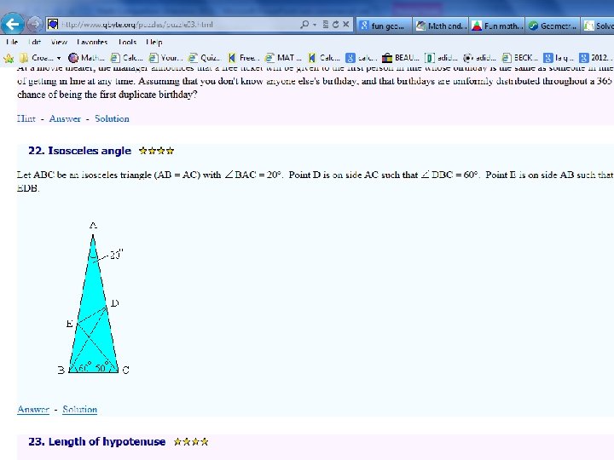Open the 'MAT ...' favorite bookmark

283,58
